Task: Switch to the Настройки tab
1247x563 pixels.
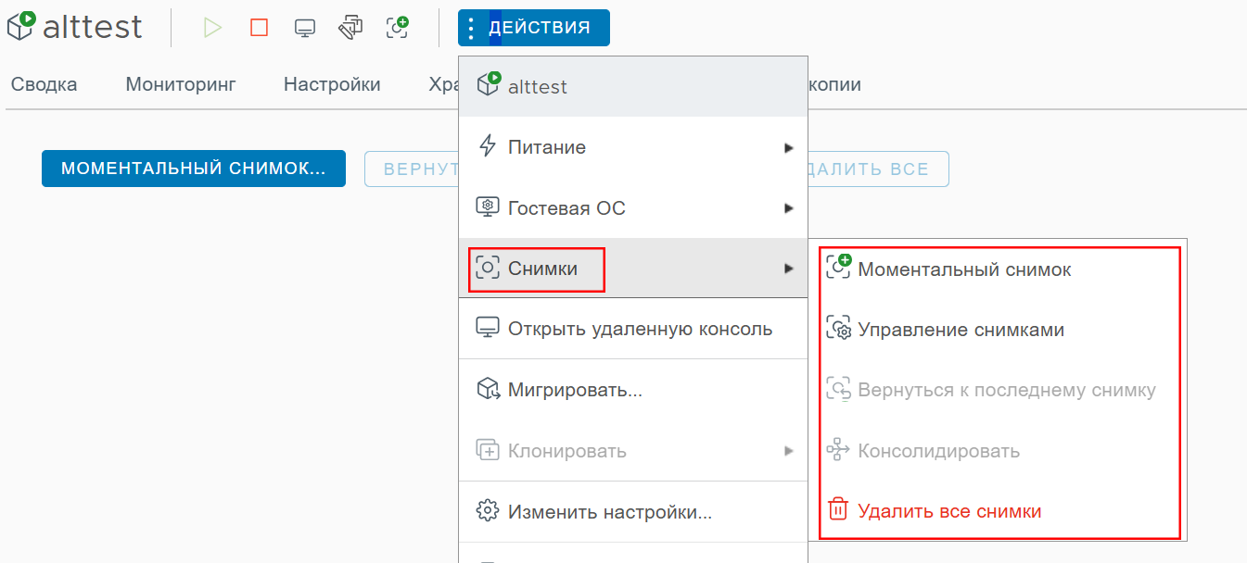Action: [332, 84]
